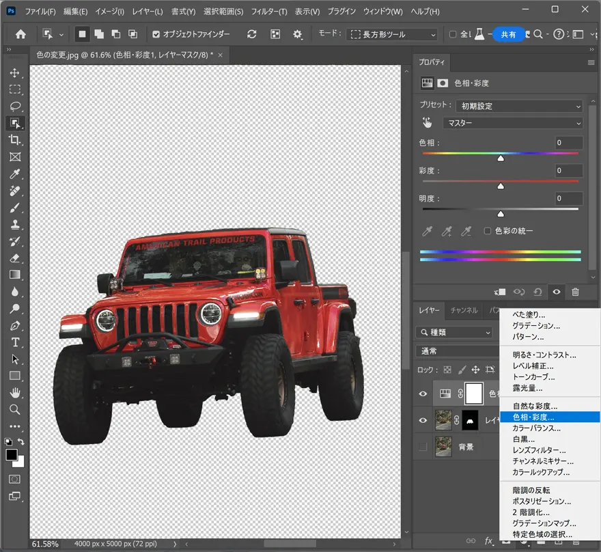Select the Dodge tool
601x552 pixels.
tap(15, 309)
